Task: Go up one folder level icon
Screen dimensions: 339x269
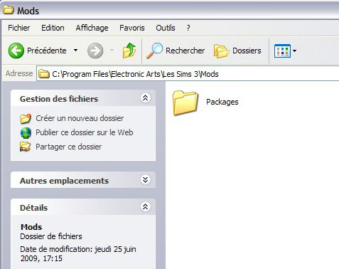Action: 129,51
